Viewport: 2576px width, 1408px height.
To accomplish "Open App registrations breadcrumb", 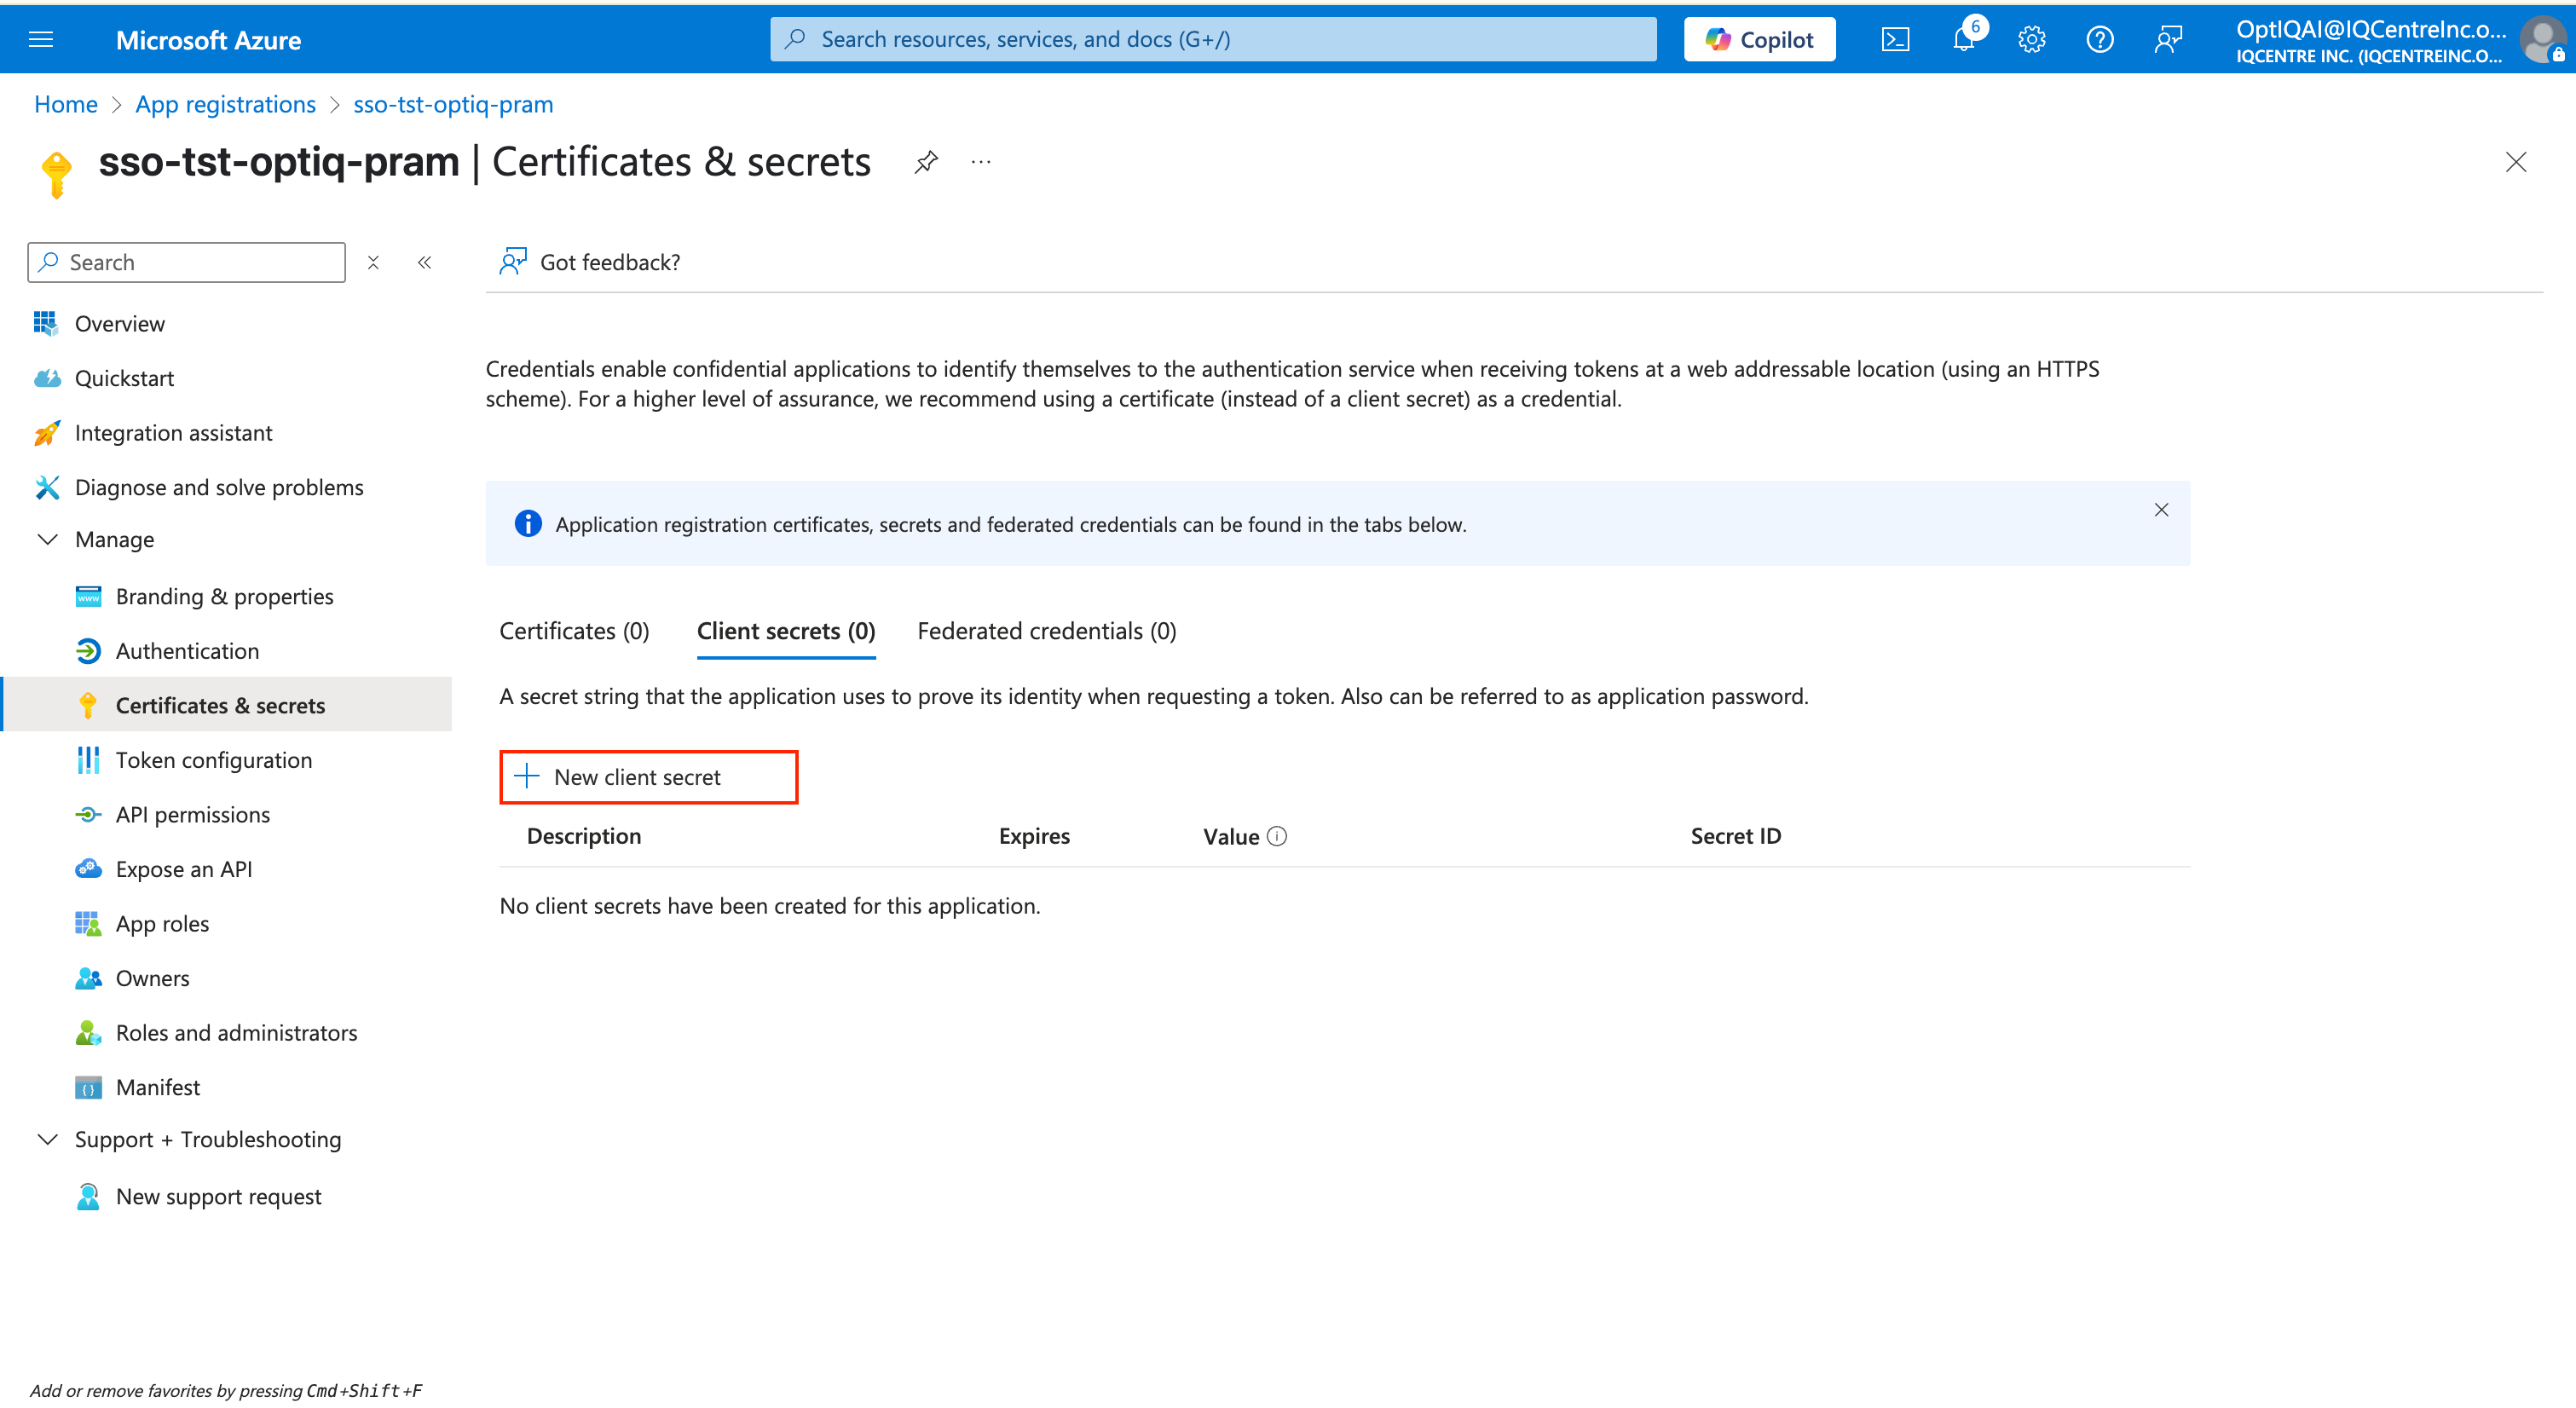I will pos(226,104).
